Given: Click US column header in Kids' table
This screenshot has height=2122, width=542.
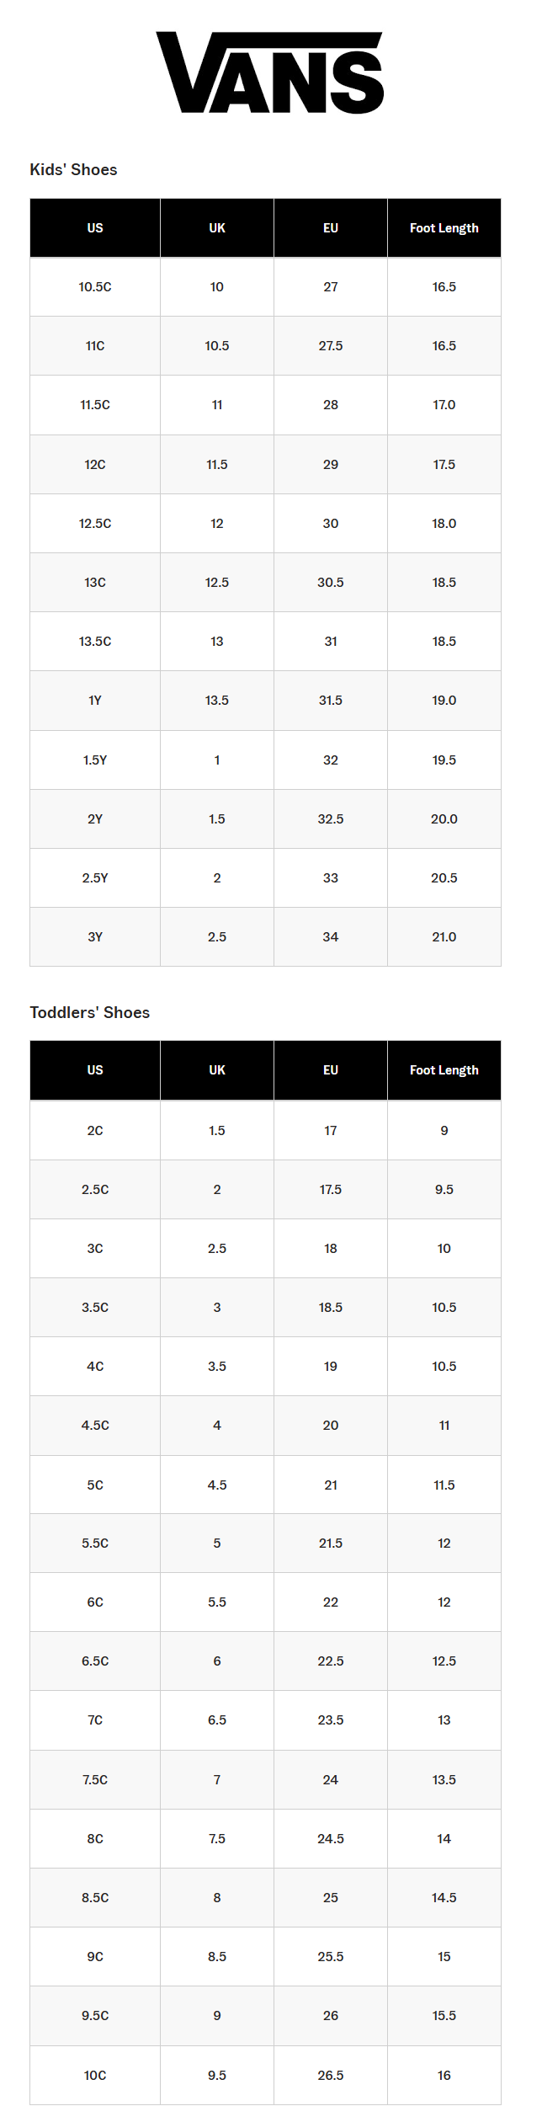Looking at the screenshot, I should (95, 228).
